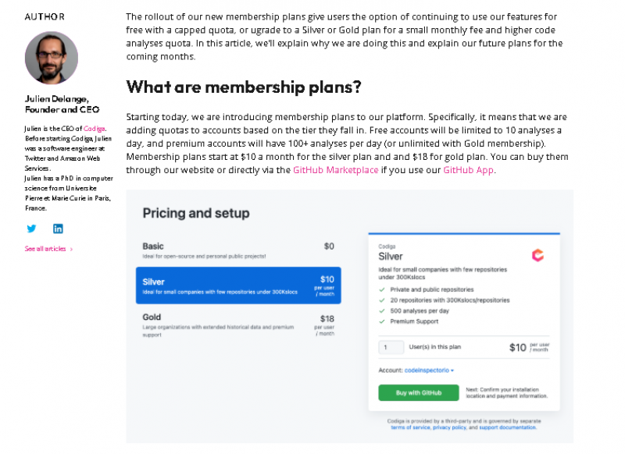Viewport: 625px width, 454px height.
Task: Click the checkmark beside Premium Support
Action: click(381, 321)
